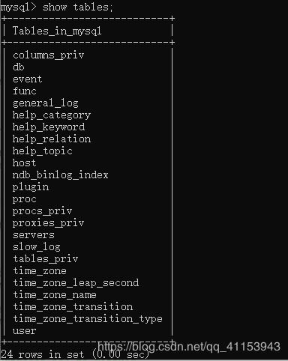Click the columns_priv table name
This screenshot has height=361, width=288.
tap(49, 55)
